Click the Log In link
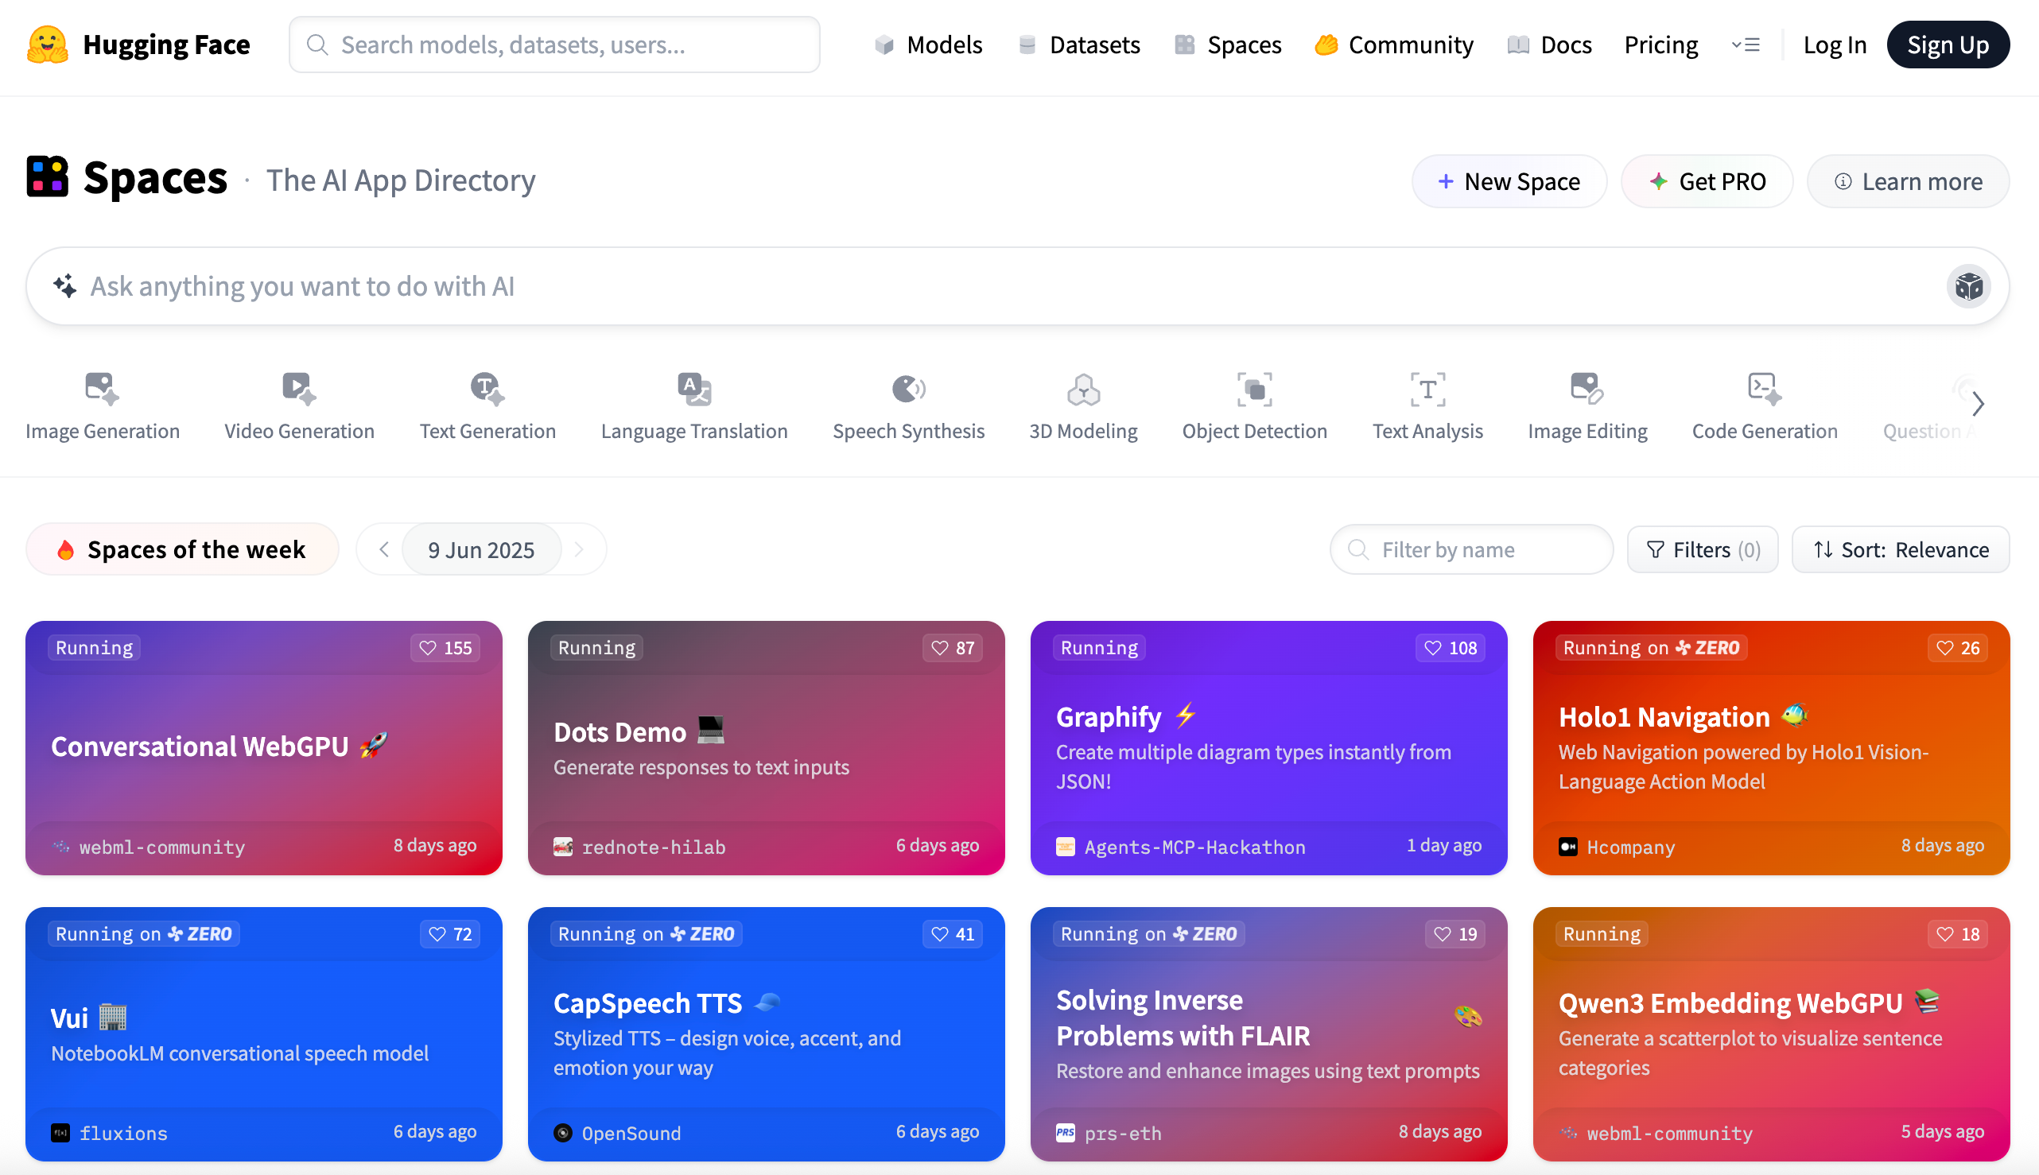 click(1834, 45)
